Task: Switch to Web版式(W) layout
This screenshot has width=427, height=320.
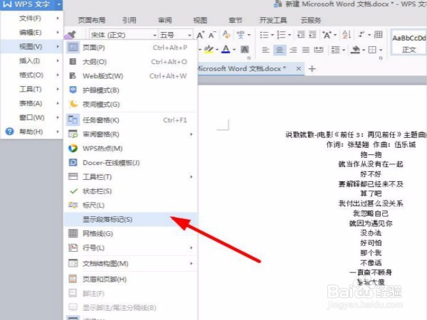Action: tap(130, 76)
